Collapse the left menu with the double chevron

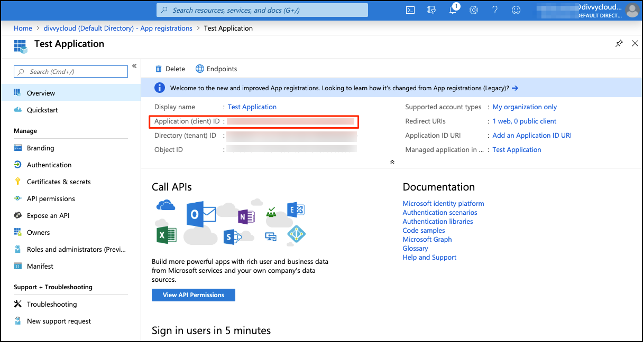click(134, 66)
